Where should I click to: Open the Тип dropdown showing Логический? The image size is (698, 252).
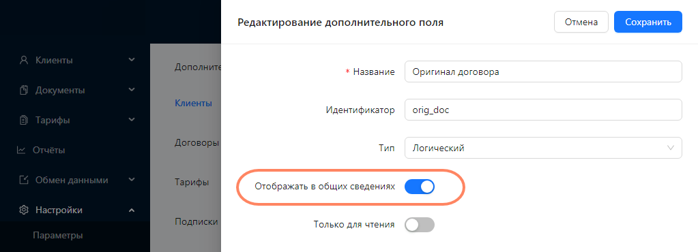543,148
